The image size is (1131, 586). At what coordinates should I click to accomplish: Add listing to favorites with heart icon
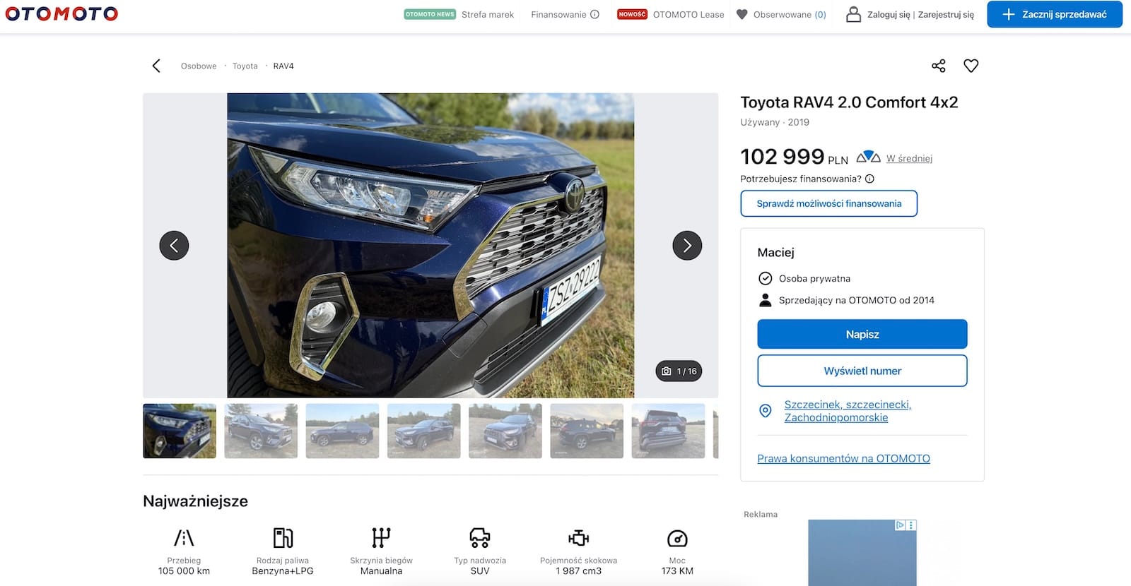(x=971, y=66)
